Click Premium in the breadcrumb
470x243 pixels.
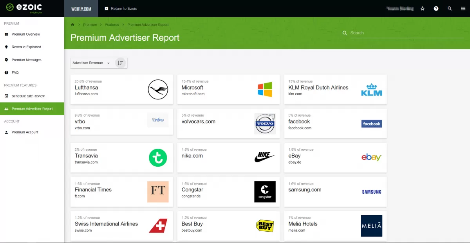tap(90, 25)
